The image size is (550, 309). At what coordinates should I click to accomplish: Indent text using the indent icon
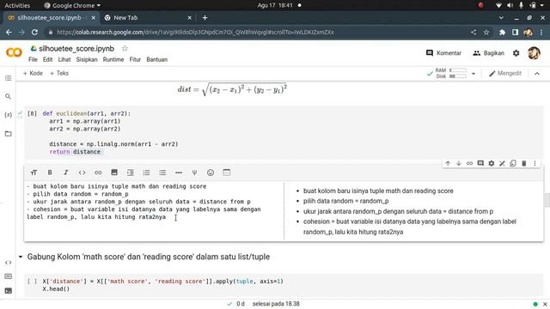[x=130, y=173]
